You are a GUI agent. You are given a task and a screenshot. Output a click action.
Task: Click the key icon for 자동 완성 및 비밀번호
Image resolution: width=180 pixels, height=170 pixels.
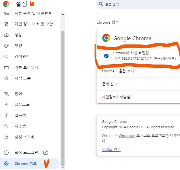tap(6, 13)
